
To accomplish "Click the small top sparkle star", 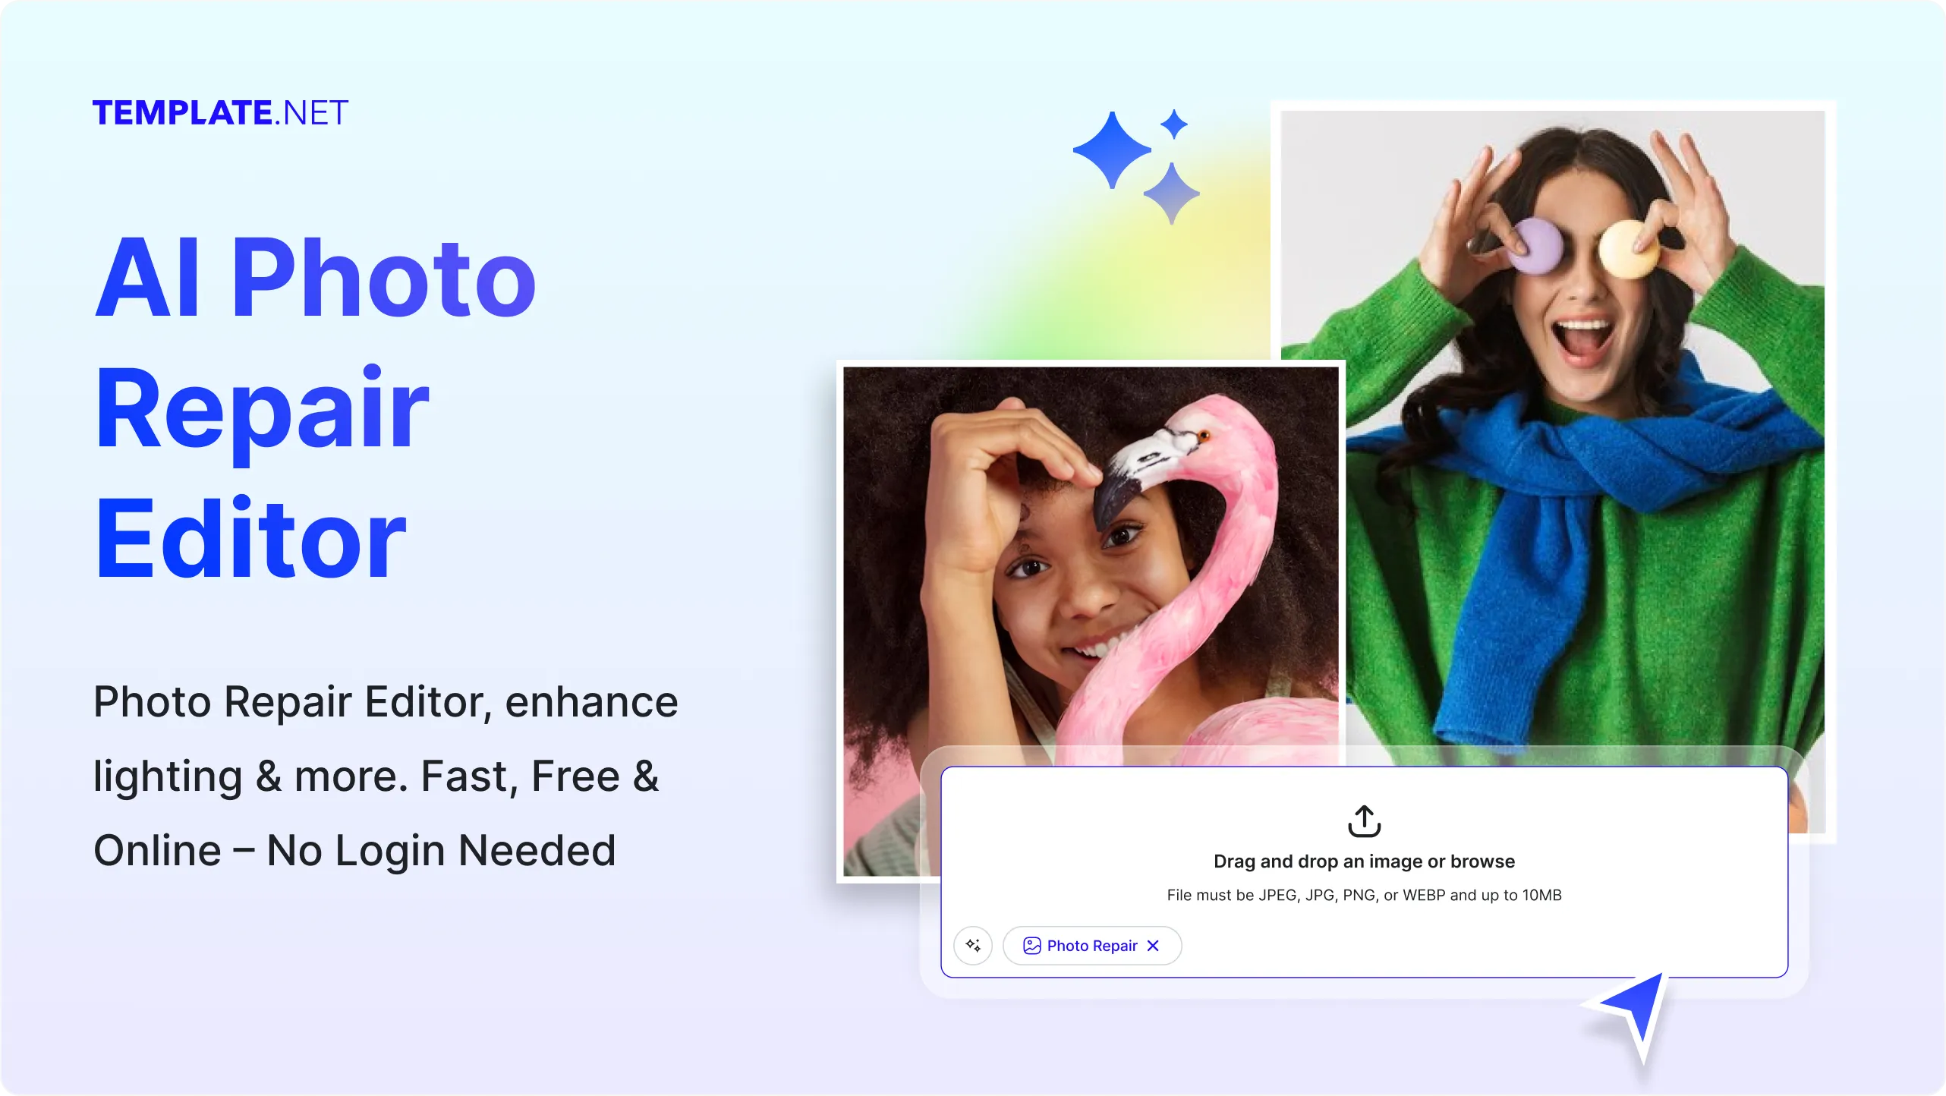I will (1174, 124).
